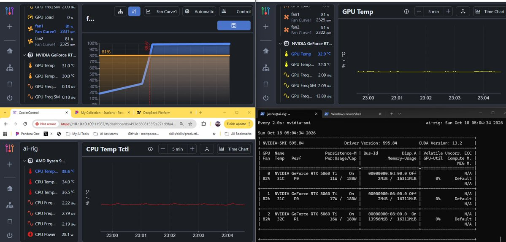This screenshot has width=506, height=242.
Task: Select the GPU Load 0 % row
Action: 51,17
